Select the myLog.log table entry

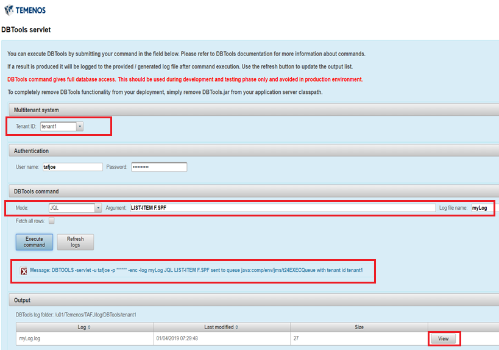tap(30, 338)
